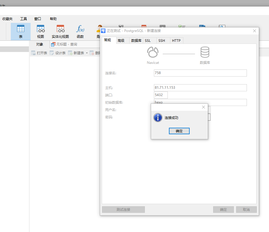Select the 数据库 tab in connection dialog
Screen dimensions: 269x232
click(x=136, y=40)
